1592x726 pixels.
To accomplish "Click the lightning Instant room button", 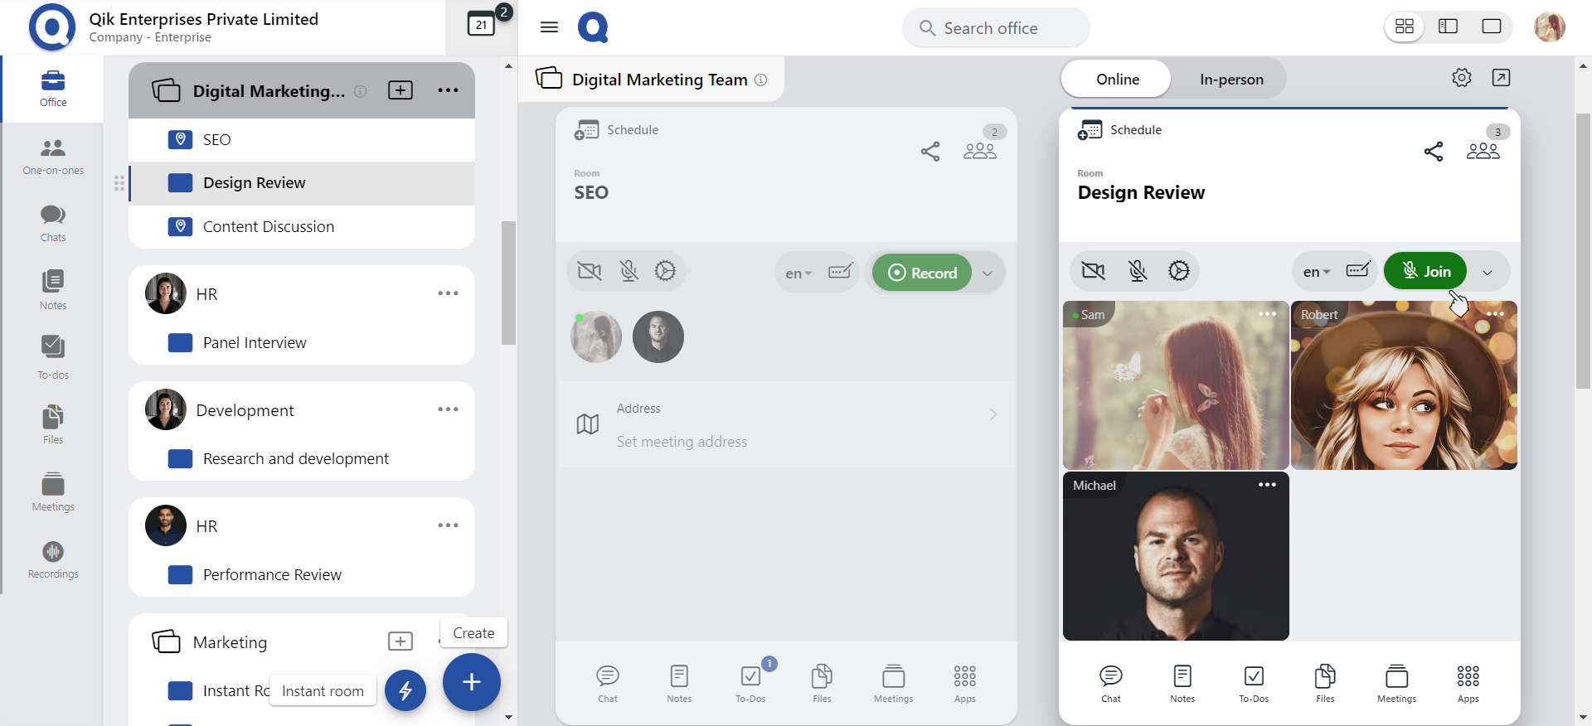I will (x=405, y=690).
